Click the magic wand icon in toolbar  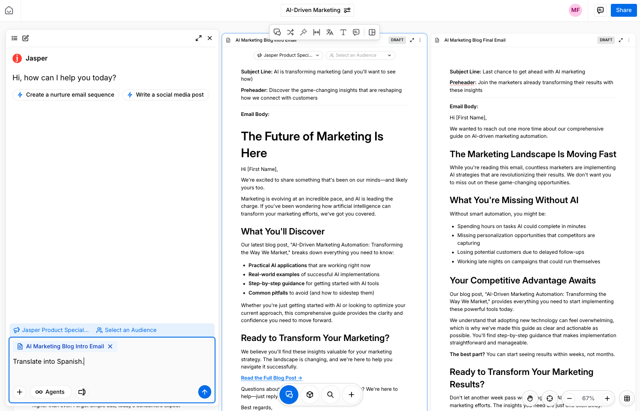click(x=303, y=32)
